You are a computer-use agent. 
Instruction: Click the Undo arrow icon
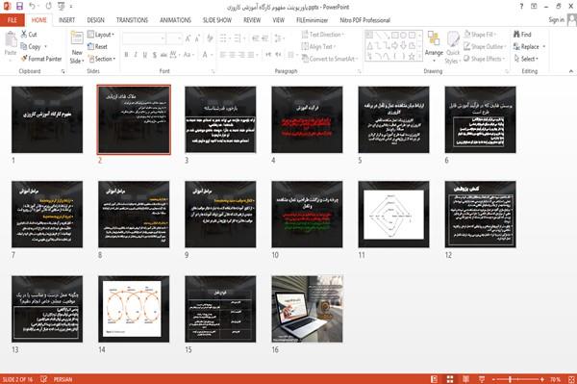tap(33, 7)
